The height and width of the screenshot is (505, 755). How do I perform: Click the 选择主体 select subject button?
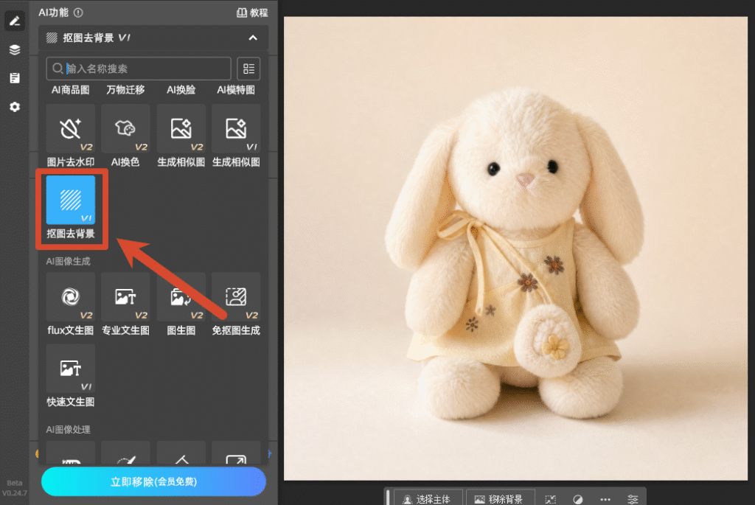(x=428, y=499)
